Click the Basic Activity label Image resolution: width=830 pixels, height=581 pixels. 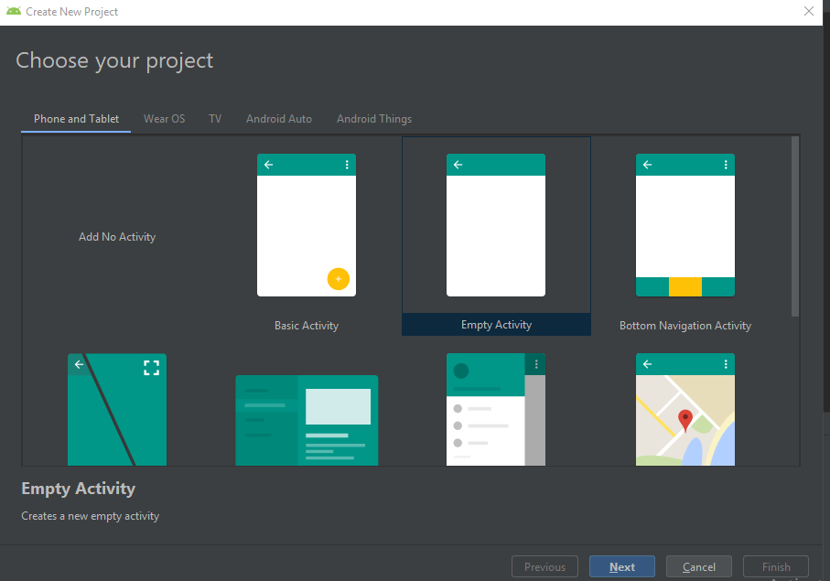[x=307, y=326]
